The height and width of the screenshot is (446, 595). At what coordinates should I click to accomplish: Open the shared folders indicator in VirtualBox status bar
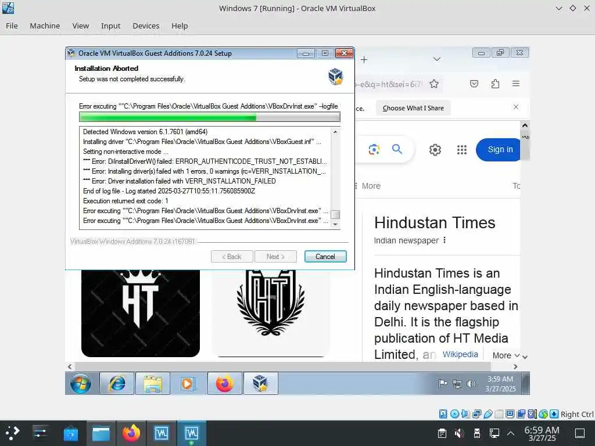[x=499, y=413]
